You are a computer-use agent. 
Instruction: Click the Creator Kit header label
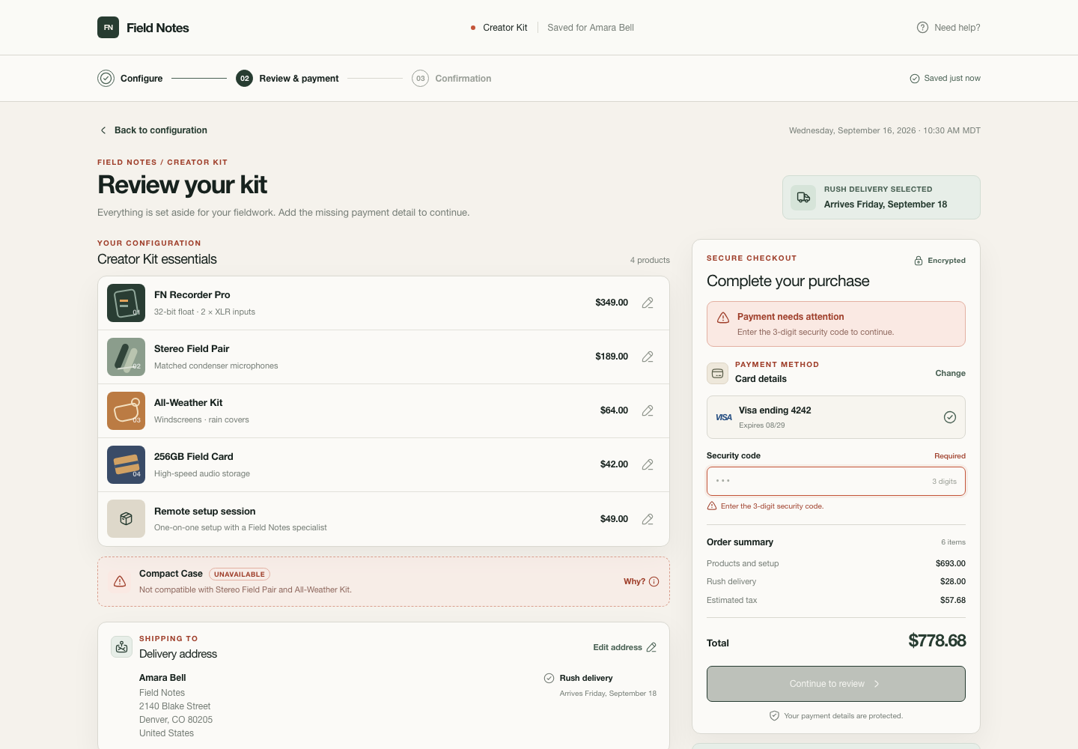[505, 28]
